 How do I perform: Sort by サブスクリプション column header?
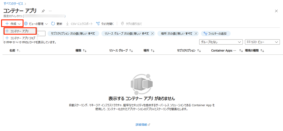tap(189, 51)
